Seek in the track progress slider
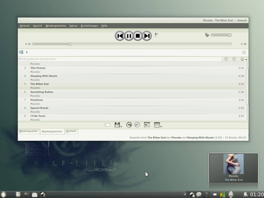Screen dimensions: 264x198 tap(132, 44)
